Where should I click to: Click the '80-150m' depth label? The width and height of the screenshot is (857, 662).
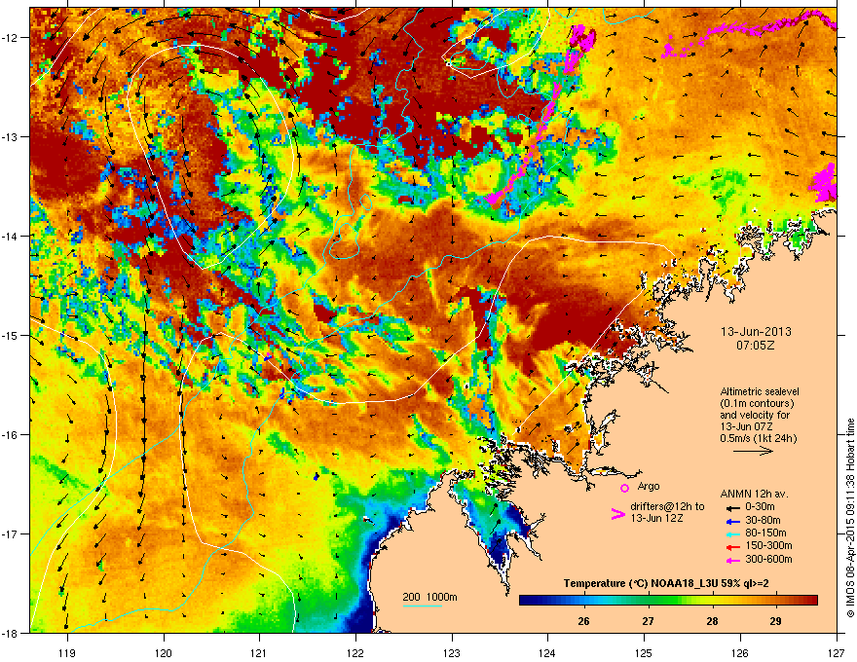(x=765, y=533)
